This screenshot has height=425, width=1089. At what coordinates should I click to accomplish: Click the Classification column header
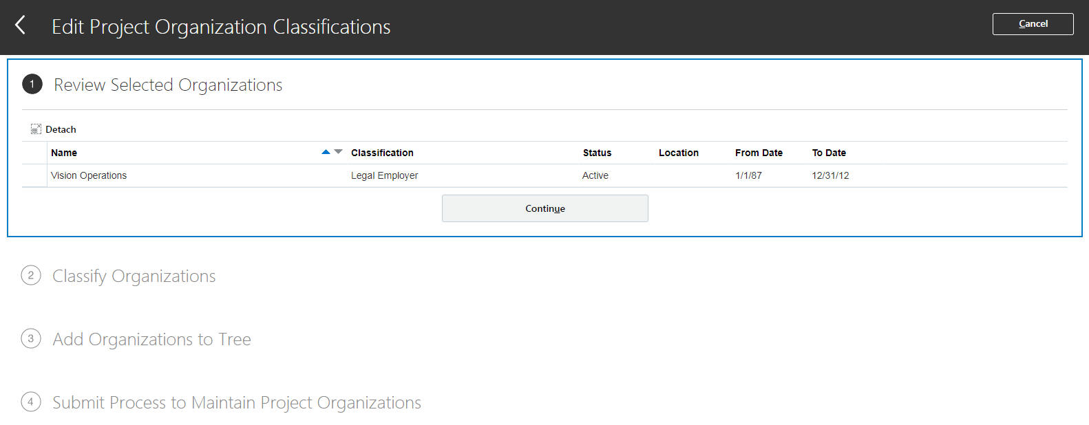pos(382,153)
